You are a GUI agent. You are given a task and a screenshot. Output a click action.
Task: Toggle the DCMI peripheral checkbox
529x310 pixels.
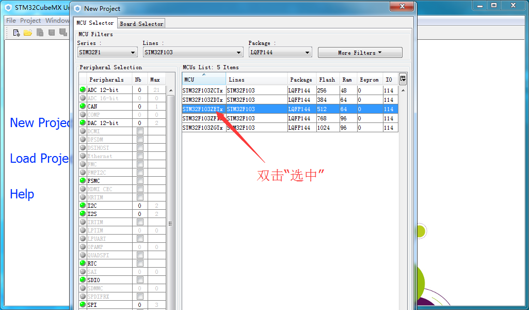(x=140, y=131)
